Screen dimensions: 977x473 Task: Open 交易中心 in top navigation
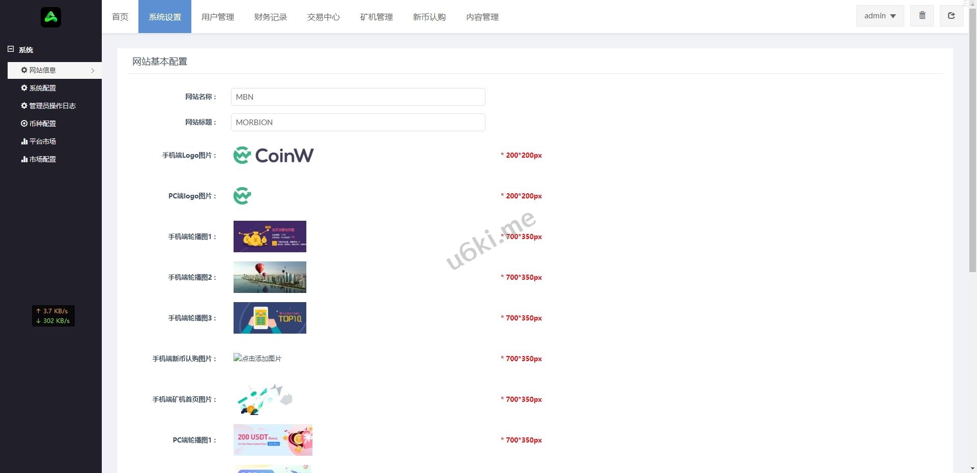click(x=324, y=17)
